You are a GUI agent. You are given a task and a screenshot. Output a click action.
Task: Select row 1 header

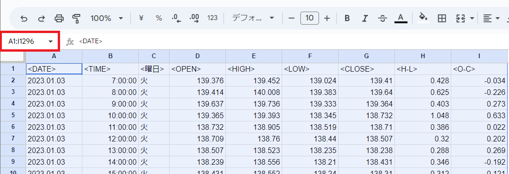(13, 69)
